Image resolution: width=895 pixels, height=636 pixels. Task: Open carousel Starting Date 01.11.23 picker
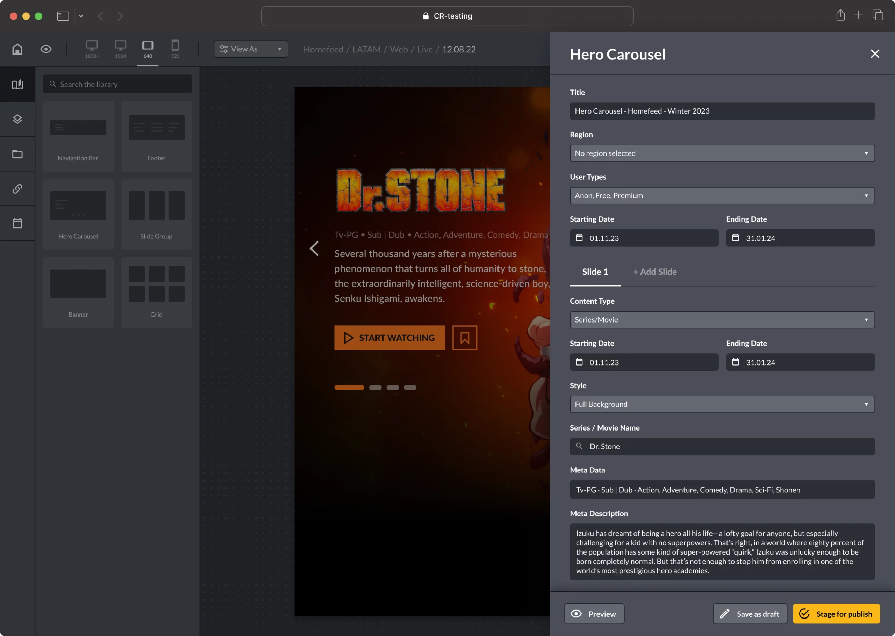[x=644, y=238]
